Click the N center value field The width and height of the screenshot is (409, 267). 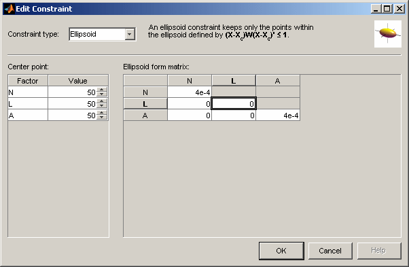point(73,92)
